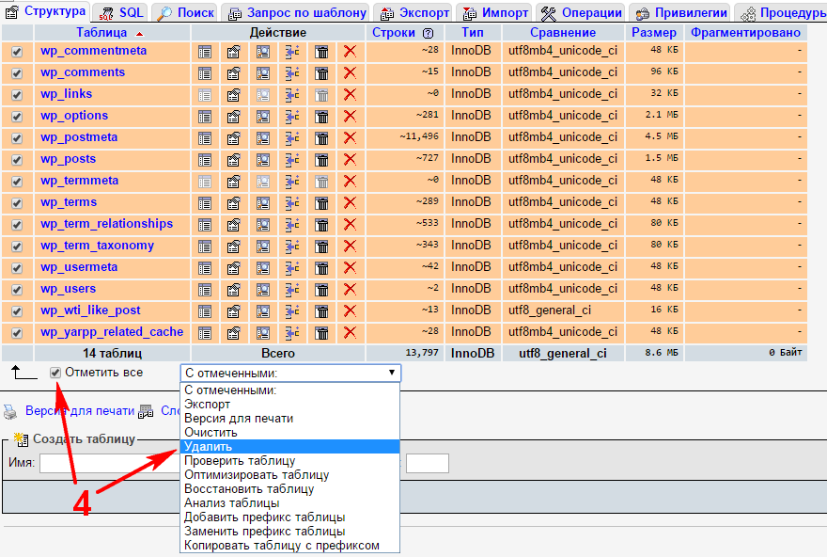This screenshot has height=557, width=827.
Task: Uncheck the wp_commentmeta checkbox
Action: click(17, 52)
